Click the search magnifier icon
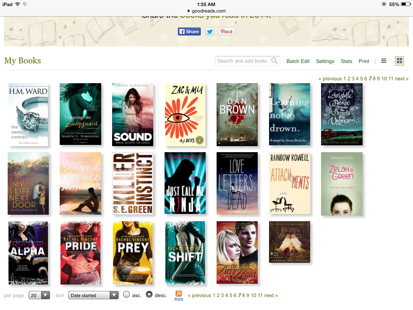Image resolution: width=413 pixels, height=310 pixels. click(274, 61)
